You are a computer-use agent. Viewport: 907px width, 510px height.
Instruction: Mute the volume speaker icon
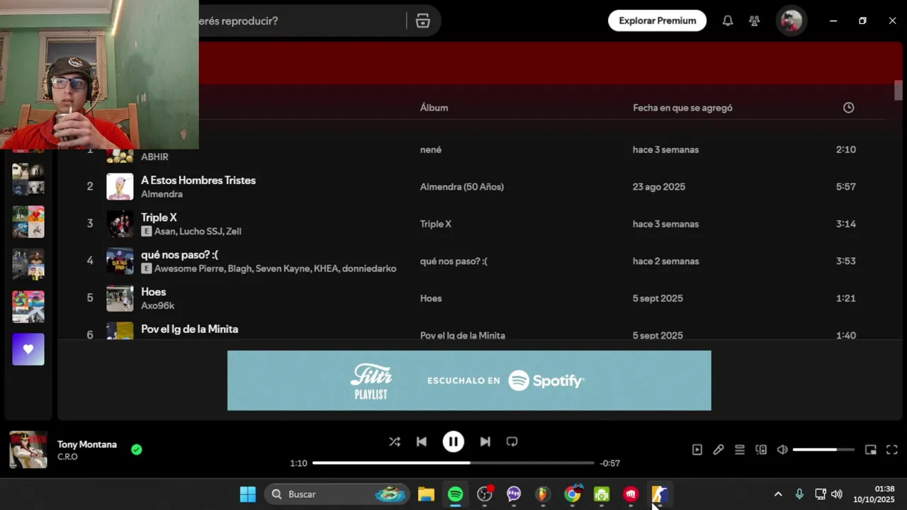click(782, 450)
